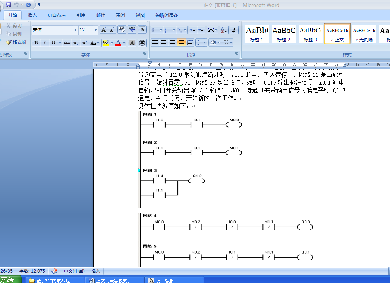
Task: Click the enclosed character (字) icon
Action: (142, 43)
